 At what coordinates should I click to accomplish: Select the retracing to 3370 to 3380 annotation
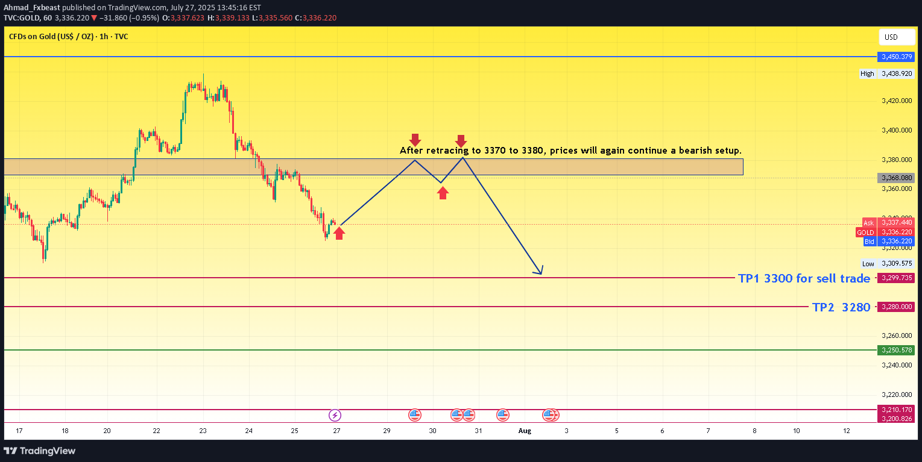[570, 150]
